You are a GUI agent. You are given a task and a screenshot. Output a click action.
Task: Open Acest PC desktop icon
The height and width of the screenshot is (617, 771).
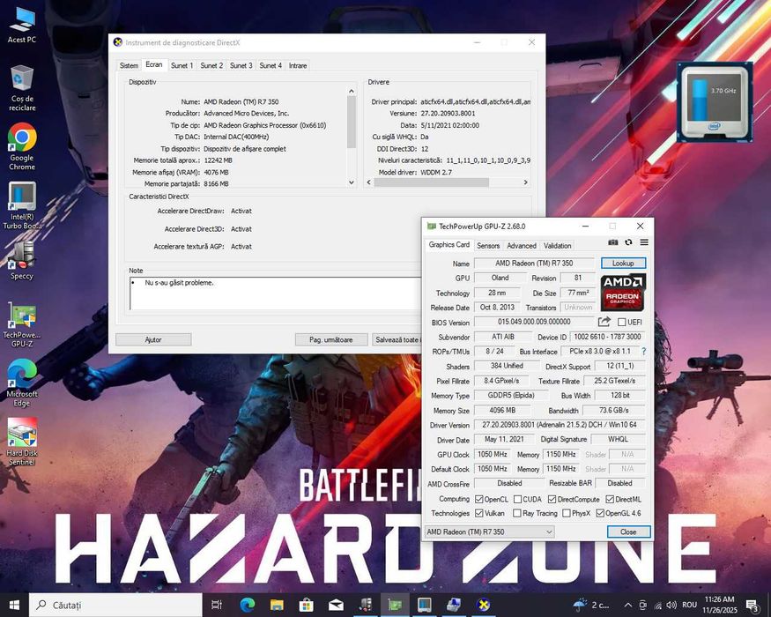(x=22, y=26)
